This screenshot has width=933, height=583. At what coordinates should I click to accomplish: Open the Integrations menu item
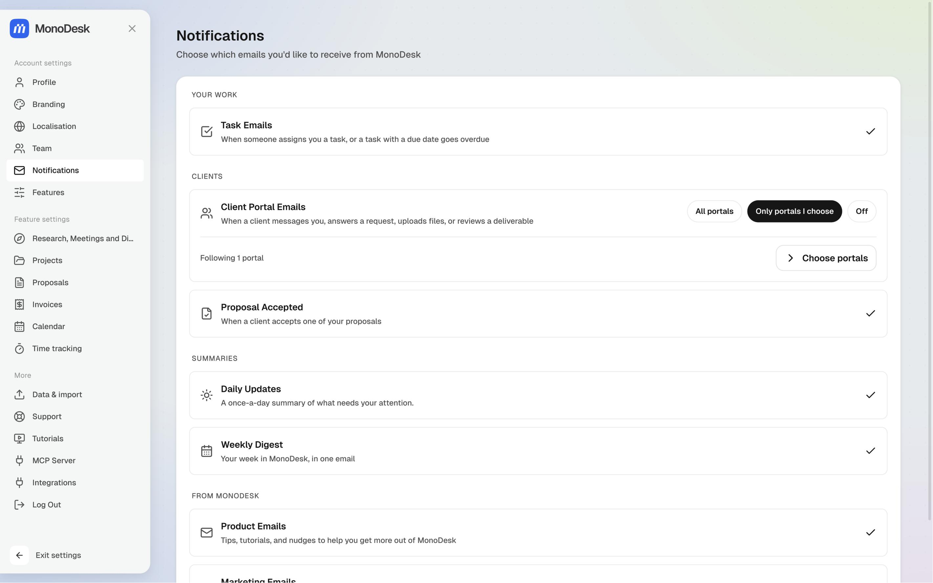[75, 482]
